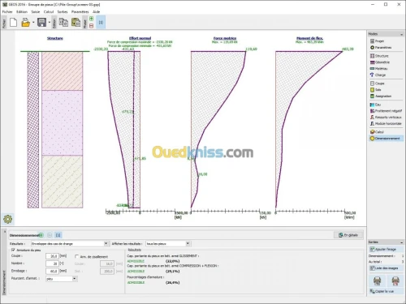Image resolution: width=406 pixels, height=304 pixels.
Task: Open the Sorties menu
Action: pyautogui.click(x=63, y=11)
